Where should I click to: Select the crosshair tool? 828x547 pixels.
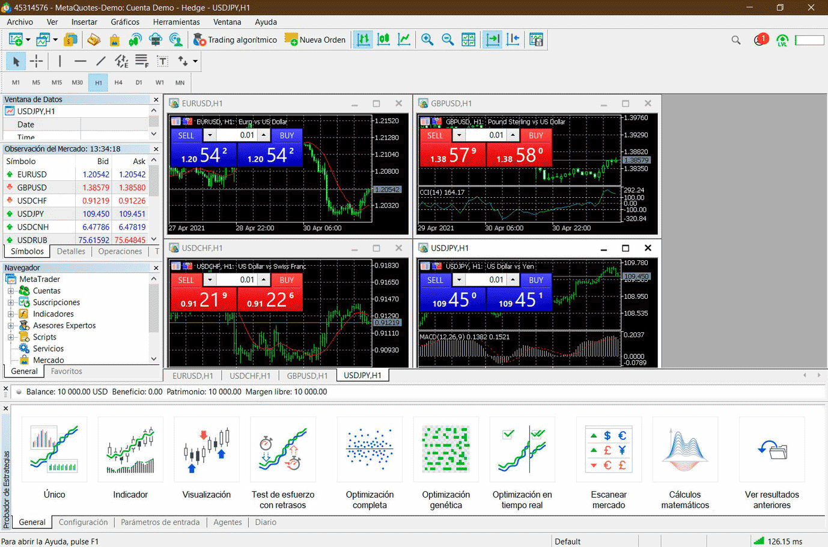(37, 61)
